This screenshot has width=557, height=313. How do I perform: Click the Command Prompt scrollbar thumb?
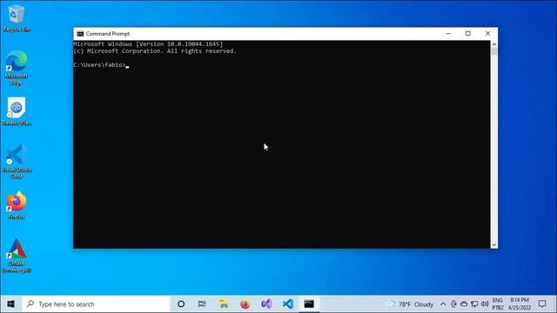493,51
